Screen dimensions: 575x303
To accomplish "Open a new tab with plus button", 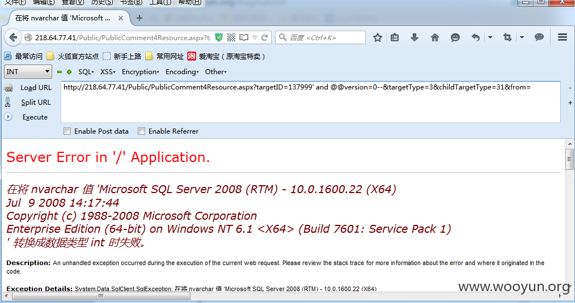I will [x=139, y=18].
